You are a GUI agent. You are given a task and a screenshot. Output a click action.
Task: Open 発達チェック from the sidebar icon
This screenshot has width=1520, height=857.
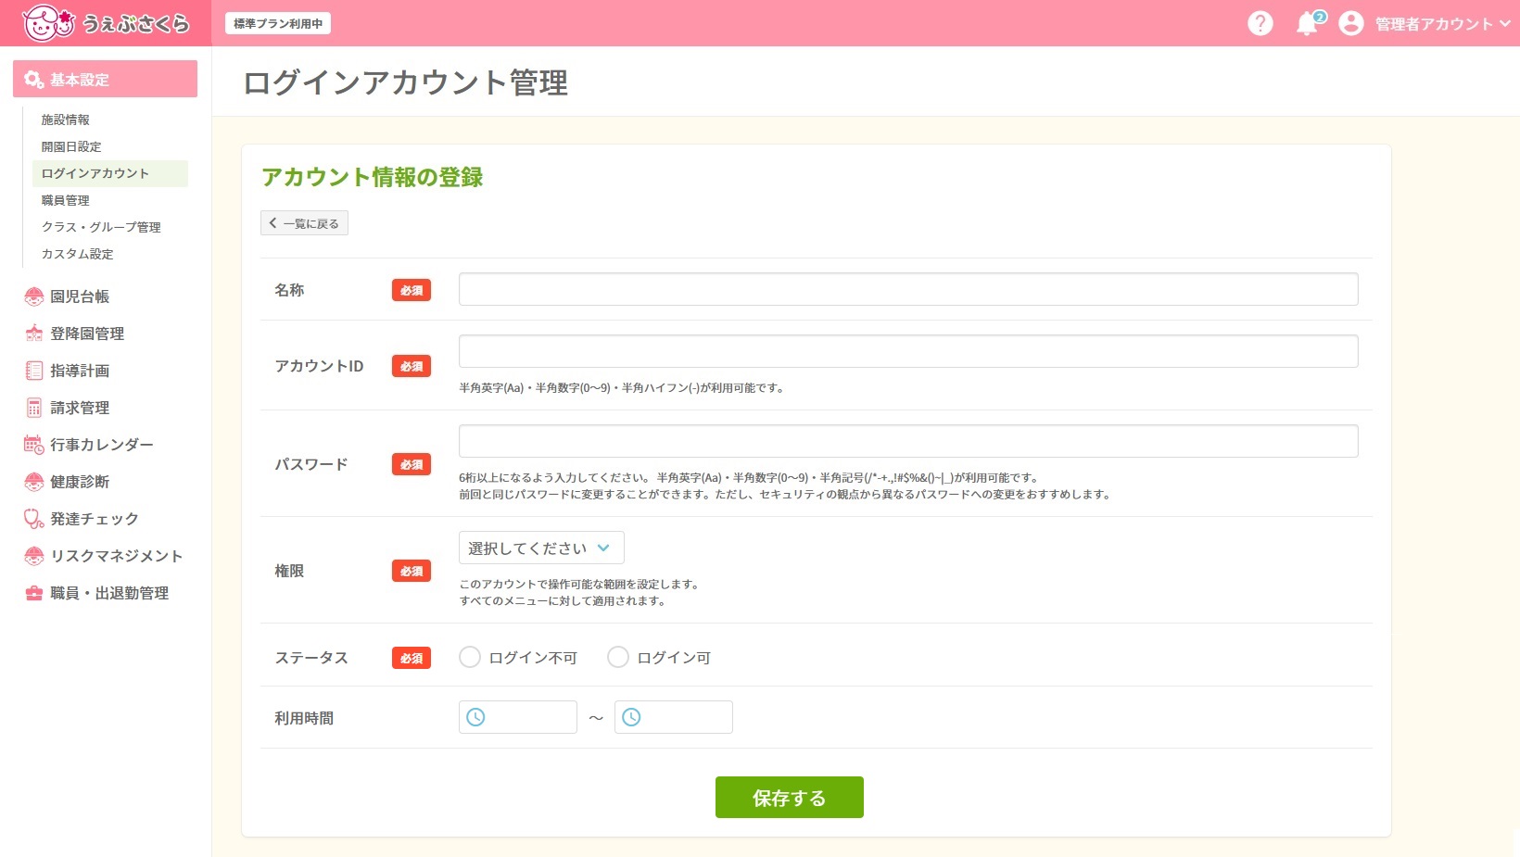33,518
